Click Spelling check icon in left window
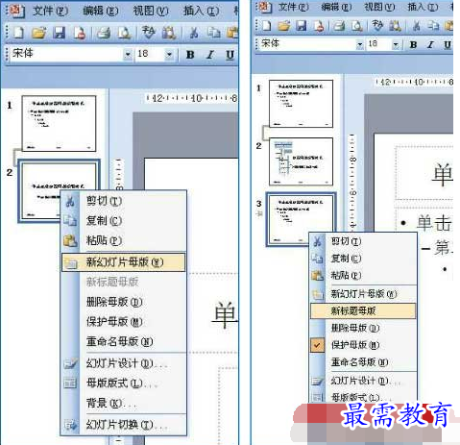The width and height of the screenshot is (460, 445). coord(148,32)
